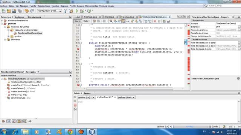Click the Undo arrow icon
241x135 pixels.
tap(27, 11)
